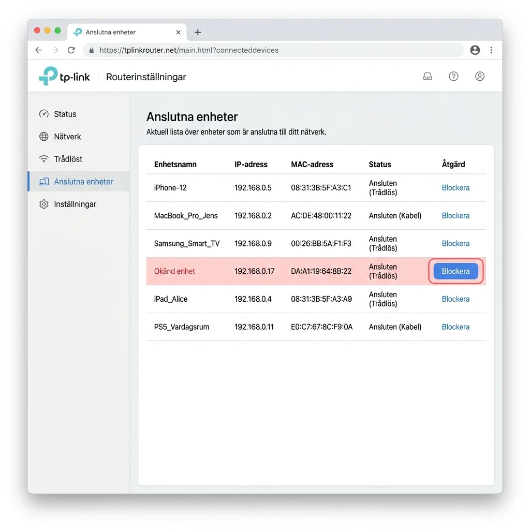Click IP address 192.168.0.5
The width and height of the screenshot is (530, 530).
pos(253,187)
